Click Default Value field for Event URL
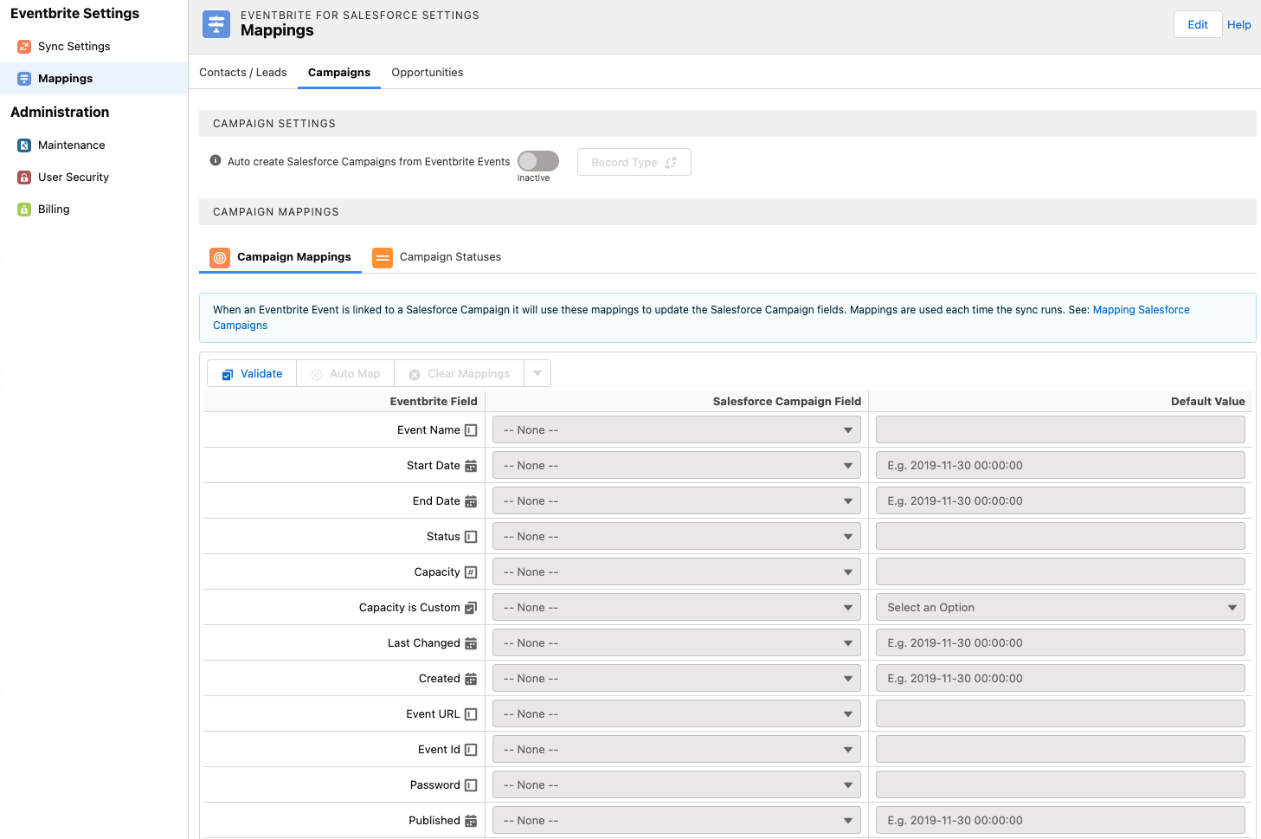The height and width of the screenshot is (839, 1261). pyautogui.click(x=1060, y=714)
